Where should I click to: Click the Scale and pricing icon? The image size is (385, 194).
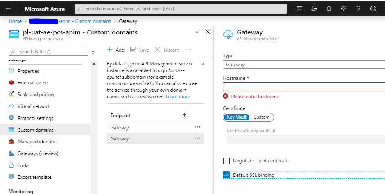click(x=11, y=94)
